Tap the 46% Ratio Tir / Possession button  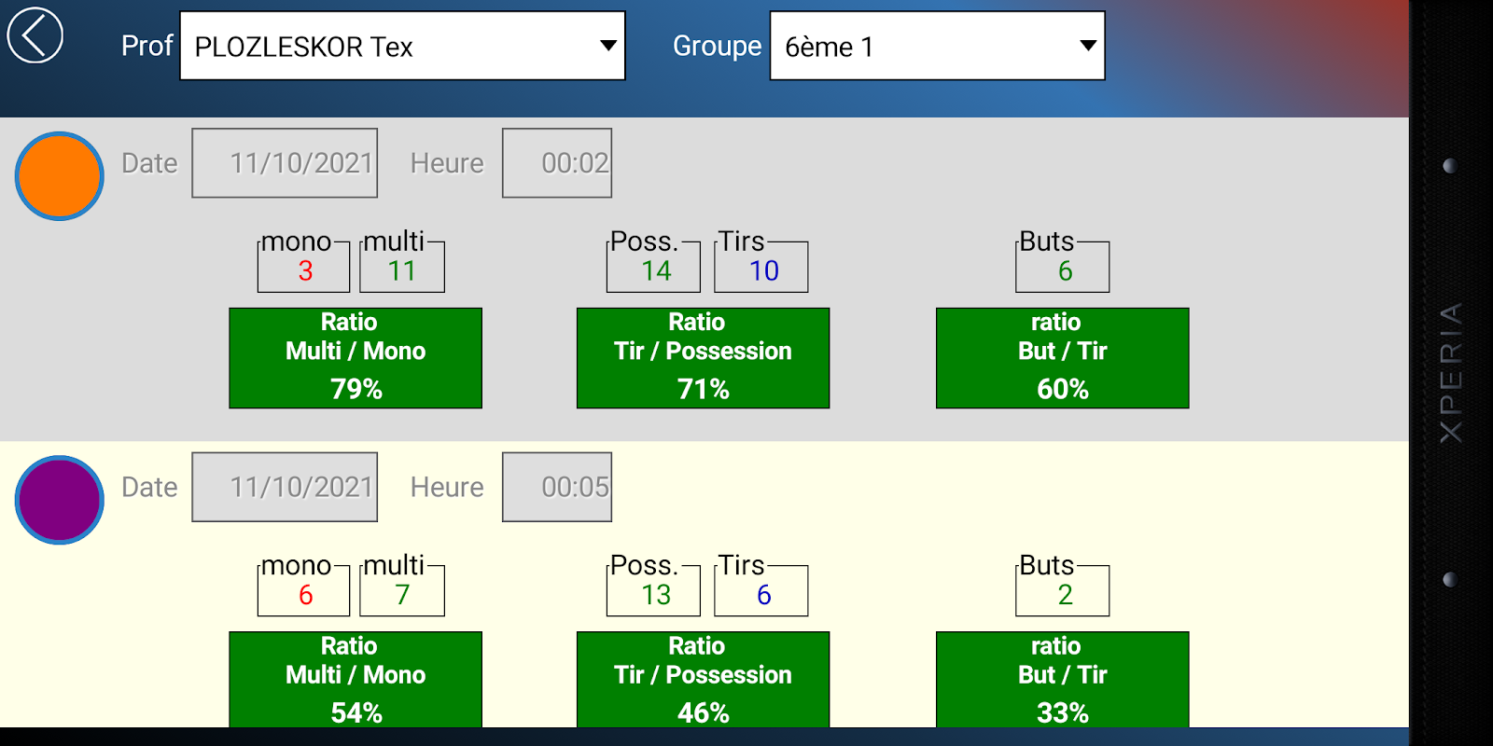(x=703, y=680)
